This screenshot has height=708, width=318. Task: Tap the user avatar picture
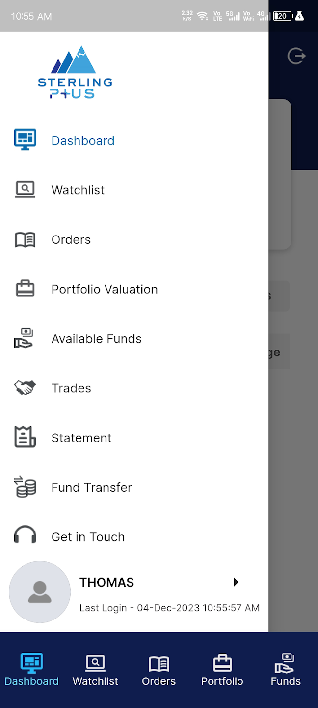click(x=40, y=592)
